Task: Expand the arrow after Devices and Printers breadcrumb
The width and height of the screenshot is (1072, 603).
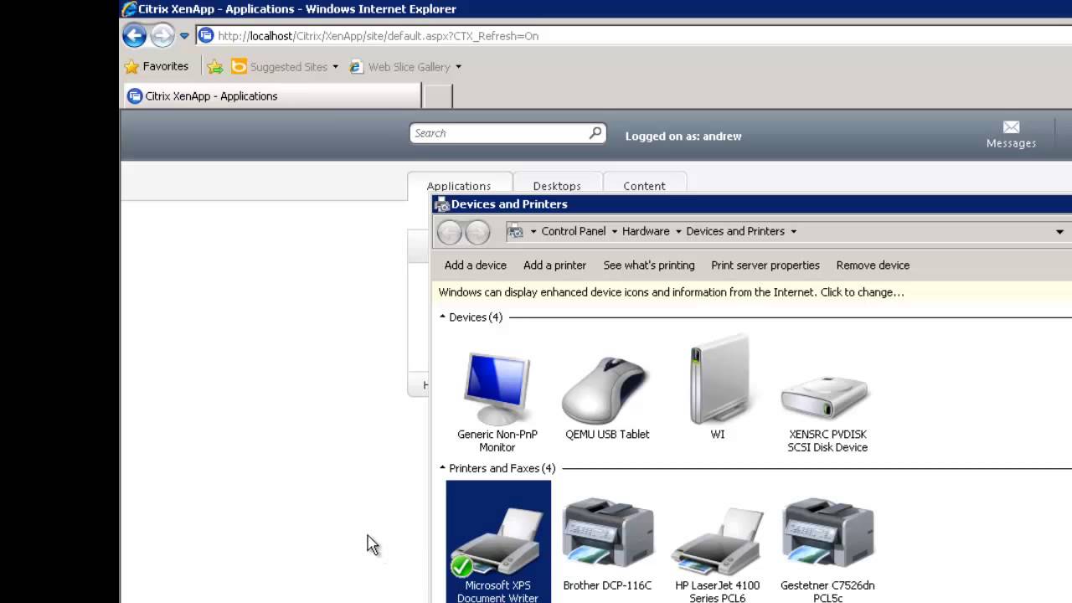Action: (x=793, y=232)
